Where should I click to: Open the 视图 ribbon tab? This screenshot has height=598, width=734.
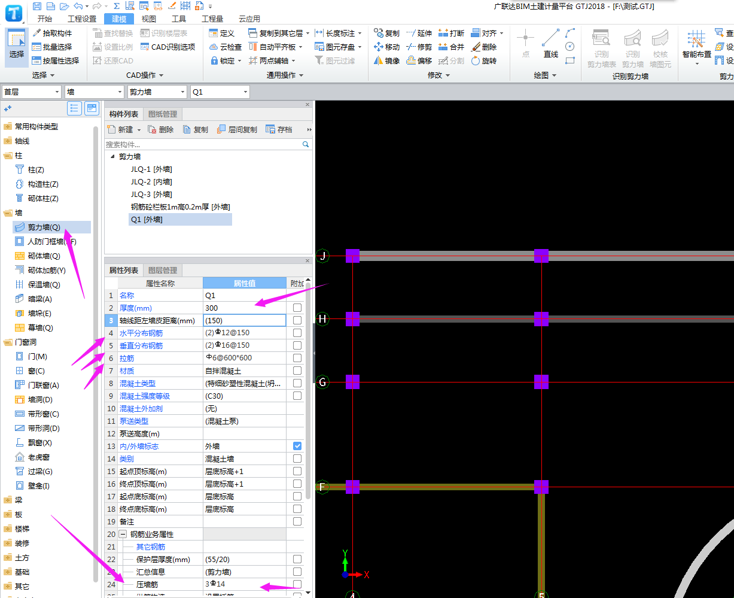149,19
